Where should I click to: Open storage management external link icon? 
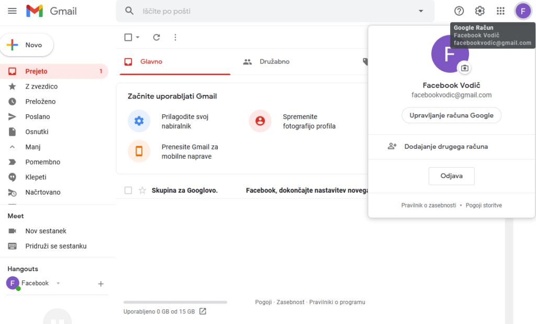click(x=203, y=311)
